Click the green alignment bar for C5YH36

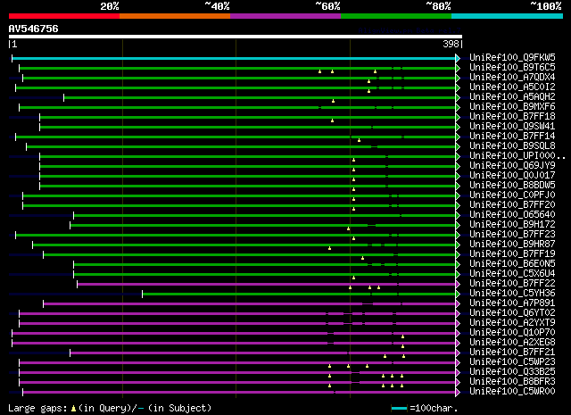299,294
